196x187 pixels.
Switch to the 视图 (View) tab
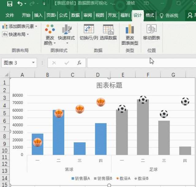100,15
